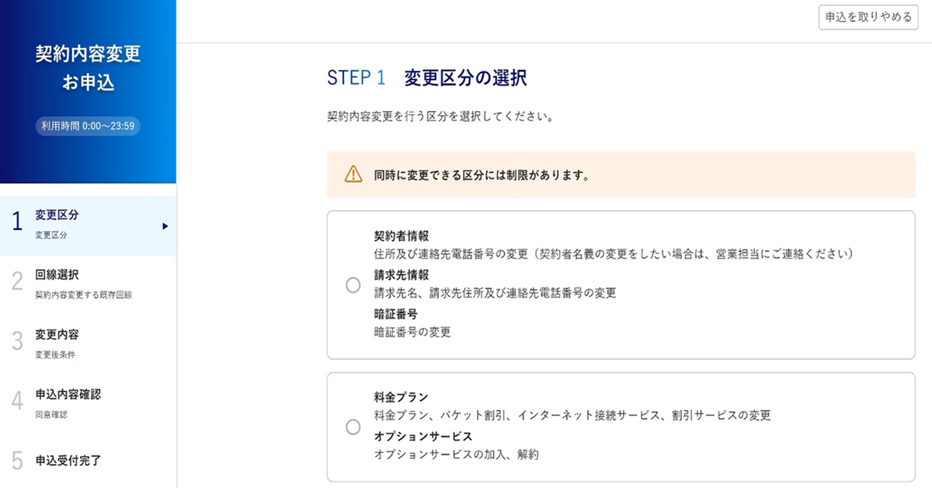Select the 契約者情報 radio button
This screenshot has height=488, width=932.
point(353,285)
